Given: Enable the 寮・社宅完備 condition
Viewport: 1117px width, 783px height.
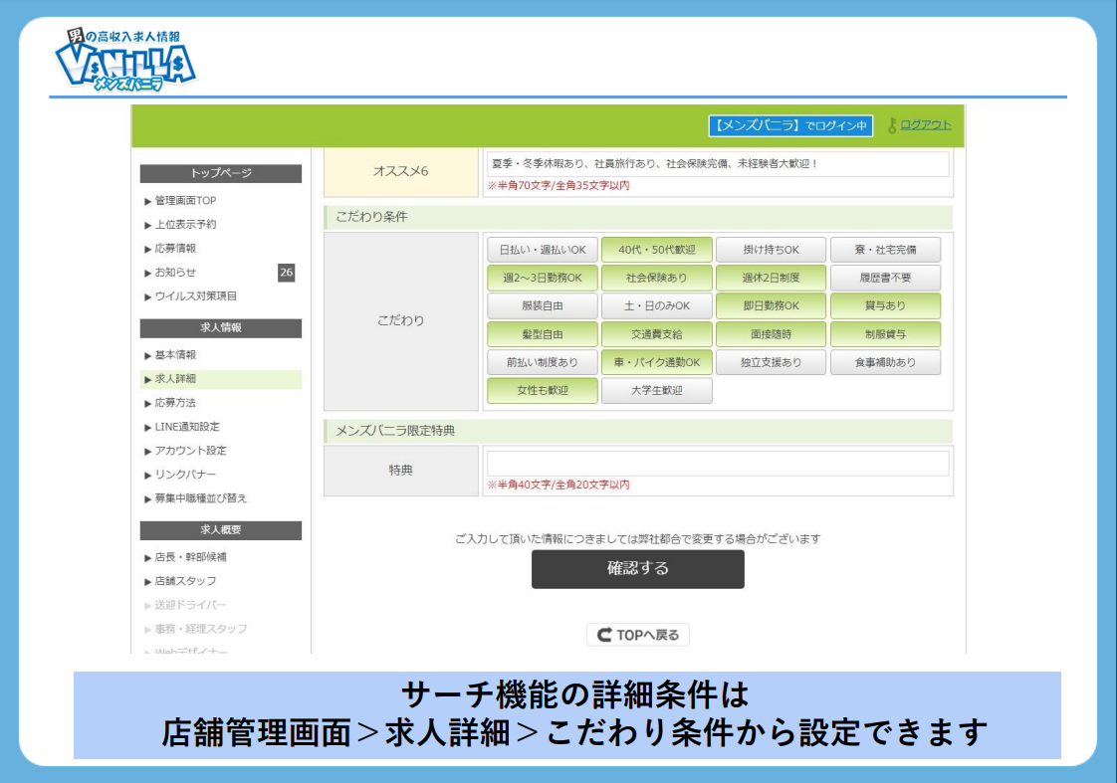Looking at the screenshot, I should 885,249.
